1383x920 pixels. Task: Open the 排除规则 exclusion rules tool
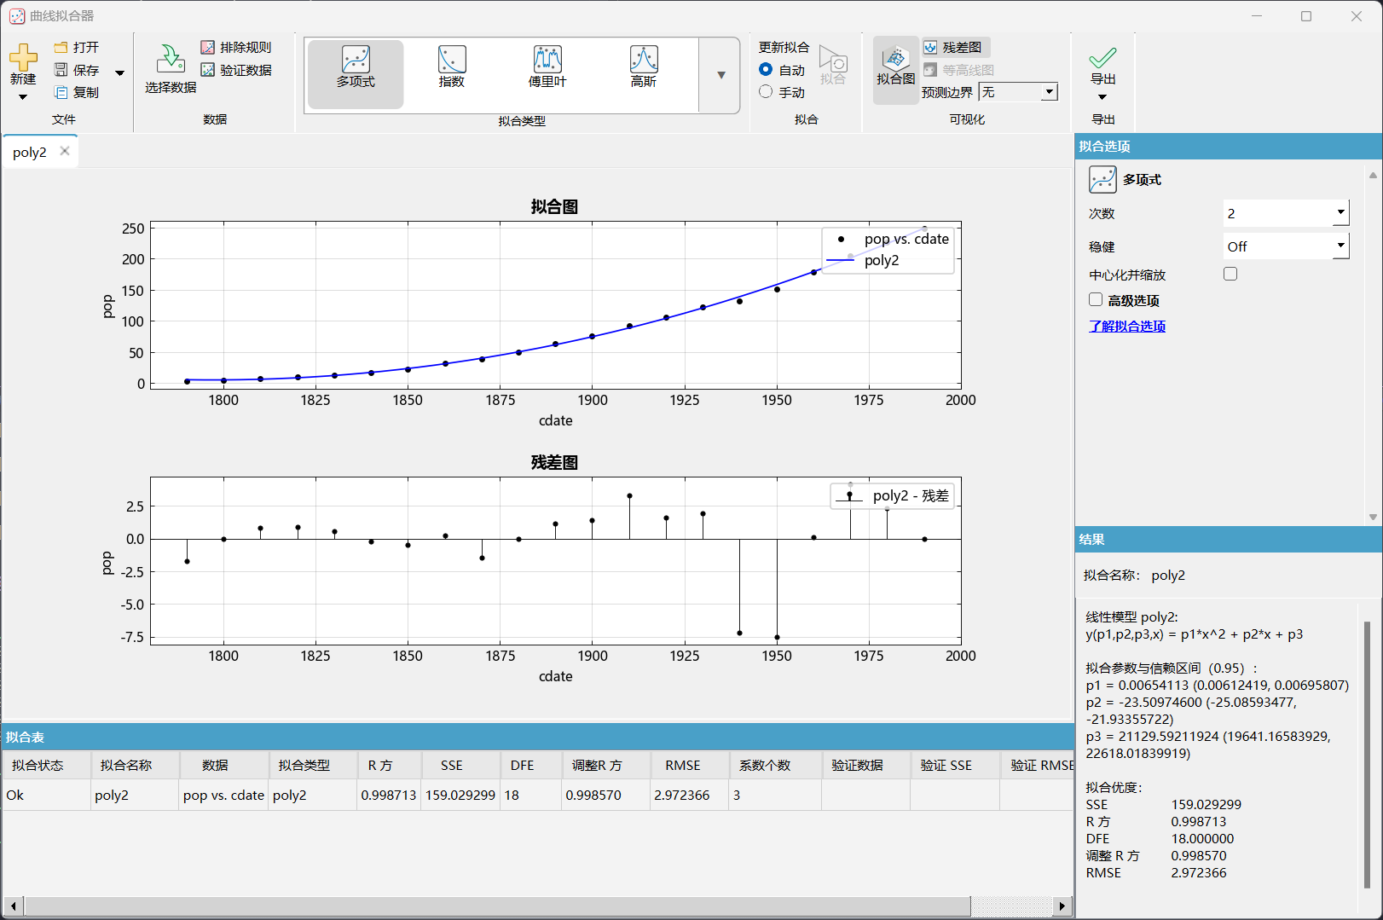tap(236, 48)
